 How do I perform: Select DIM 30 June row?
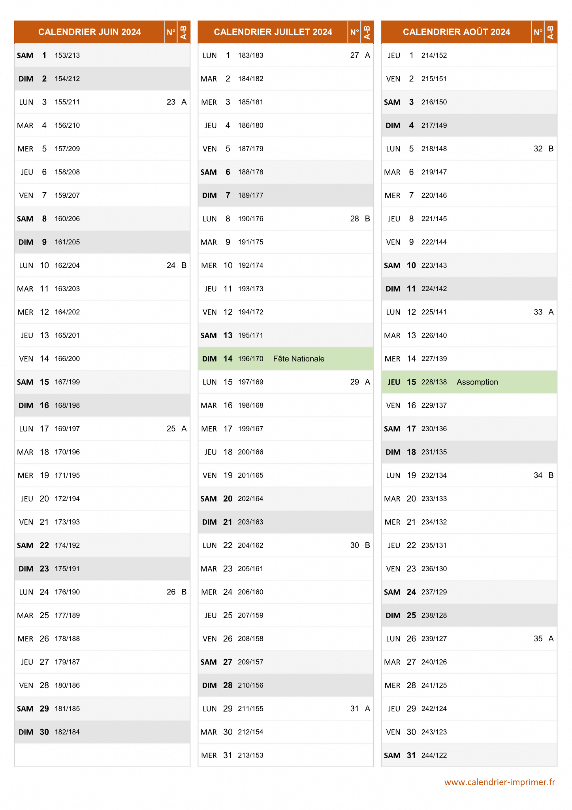(102, 732)
